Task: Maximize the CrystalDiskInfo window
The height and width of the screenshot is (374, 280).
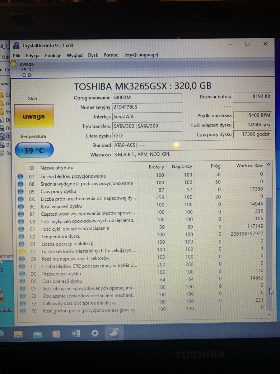Action: [x=247, y=44]
